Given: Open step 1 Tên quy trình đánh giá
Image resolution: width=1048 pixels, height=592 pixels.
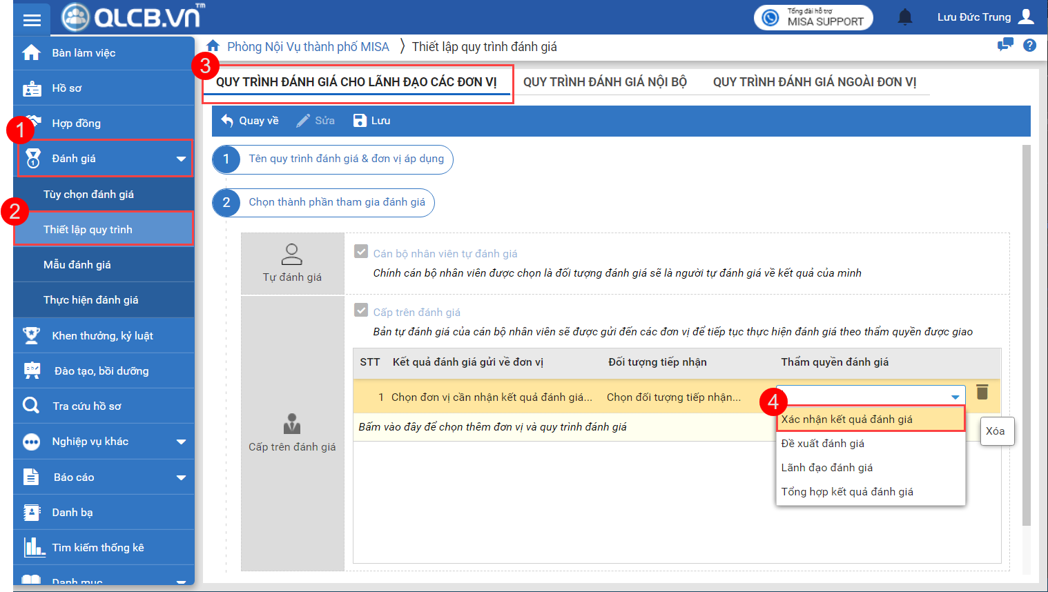Looking at the screenshot, I should pos(345,159).
